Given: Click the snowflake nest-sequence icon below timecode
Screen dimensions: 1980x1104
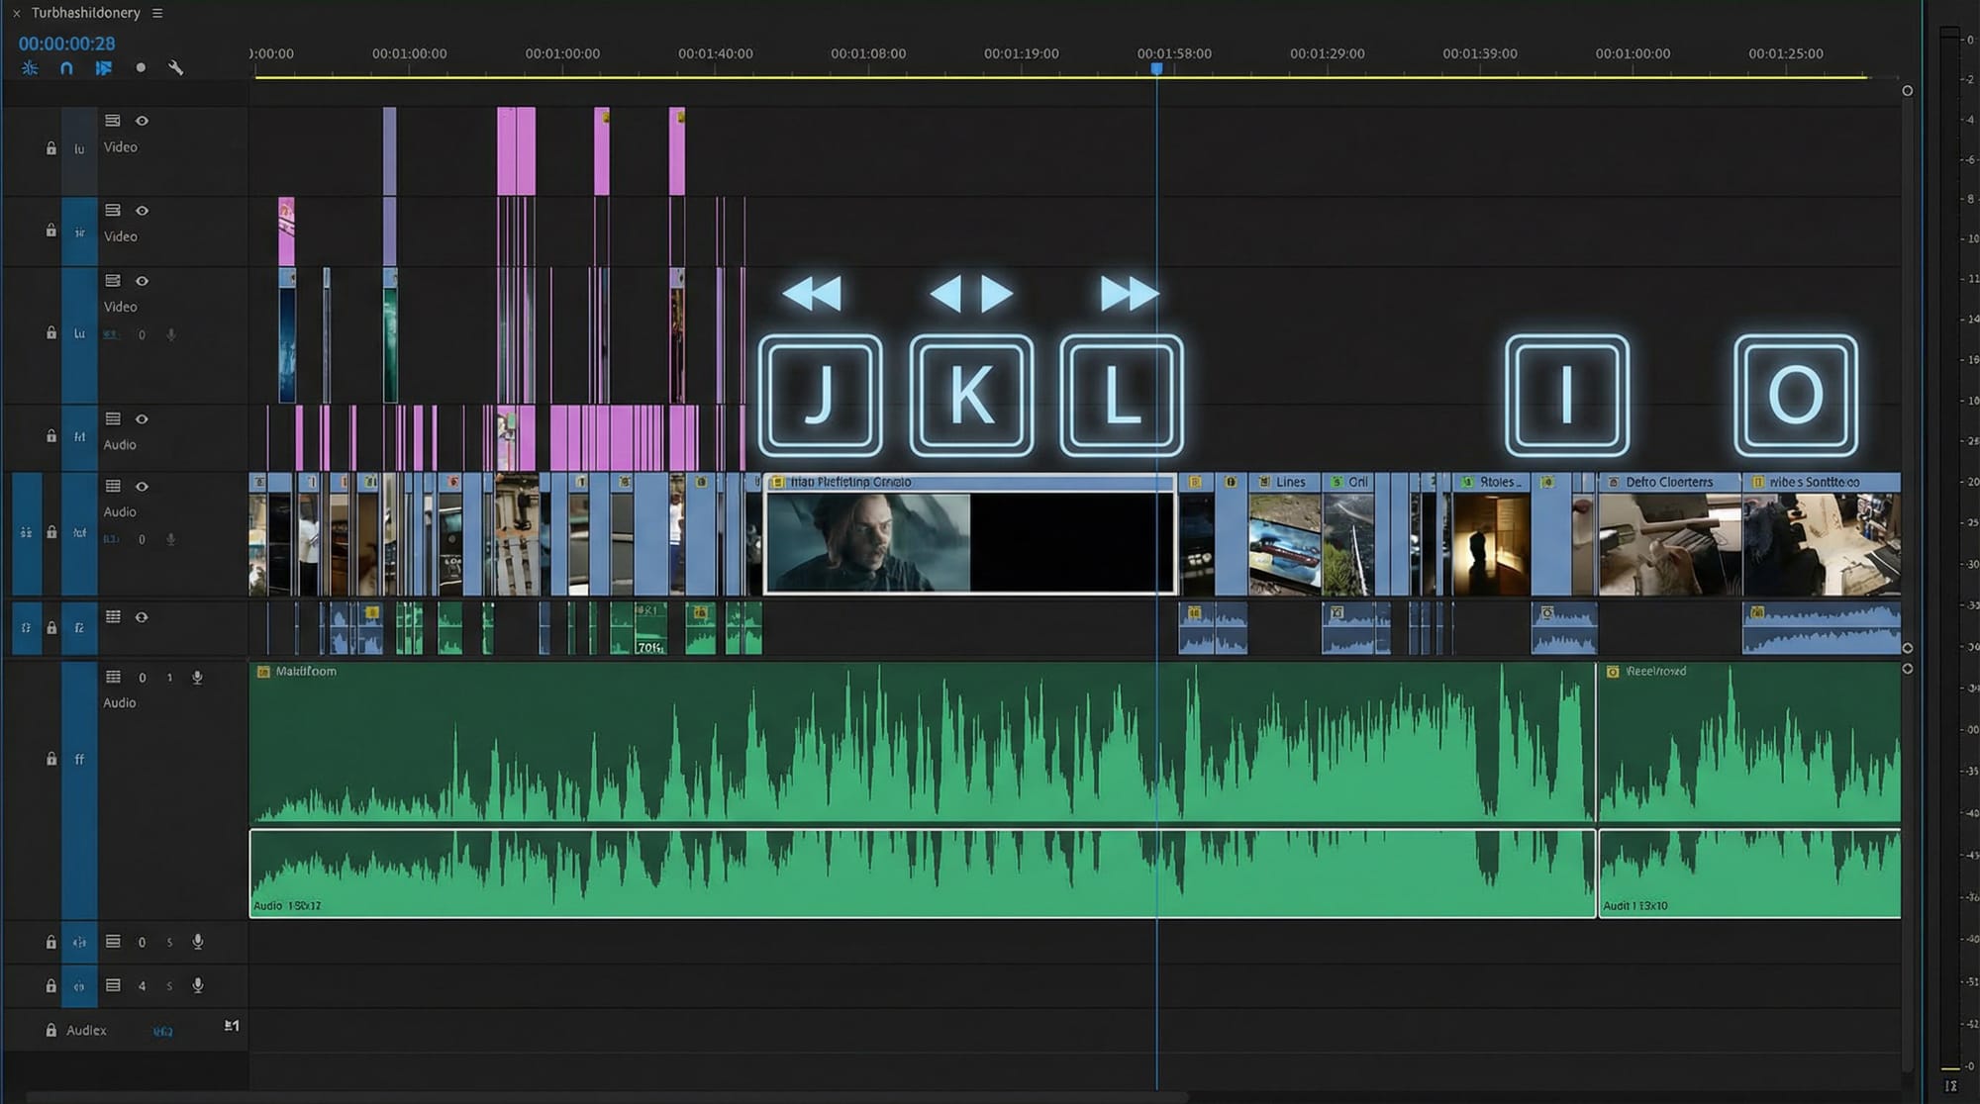Looking at the screenshot, I should coord(30,68).
